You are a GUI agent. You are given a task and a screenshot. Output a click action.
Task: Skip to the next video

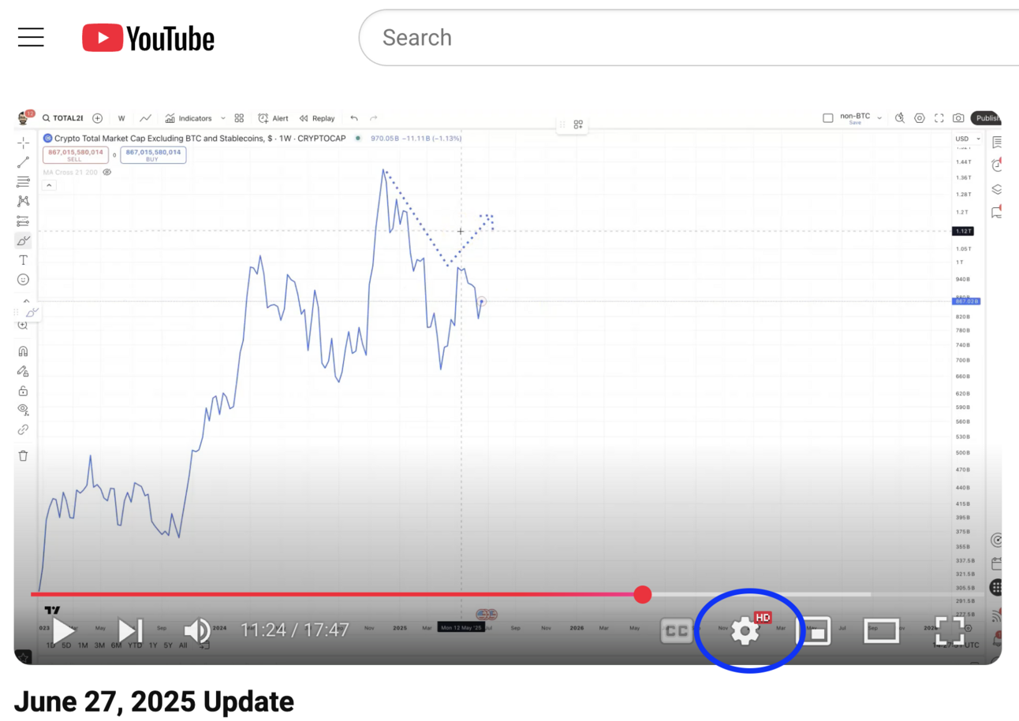tap(130, 630)
